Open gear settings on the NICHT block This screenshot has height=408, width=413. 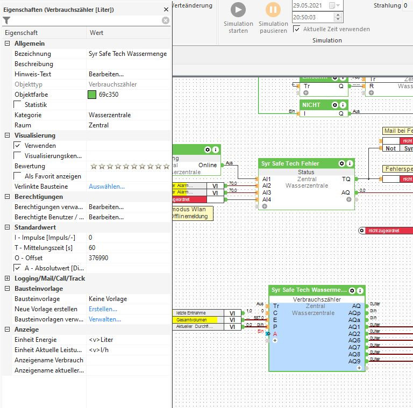click(334, 105)
